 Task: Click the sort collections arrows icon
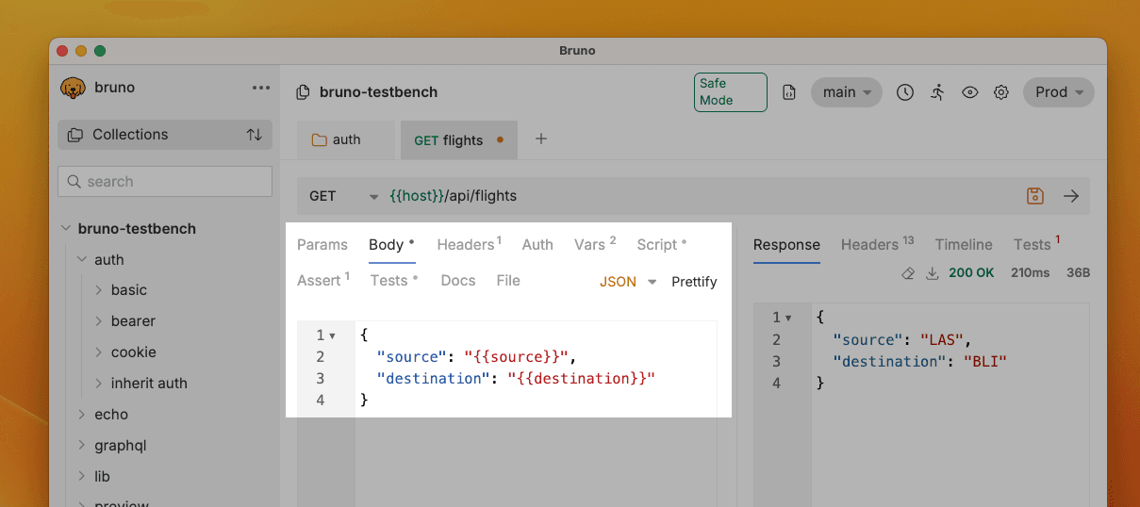(255, 135)
